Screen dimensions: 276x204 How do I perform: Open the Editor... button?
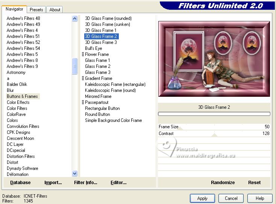118,183
